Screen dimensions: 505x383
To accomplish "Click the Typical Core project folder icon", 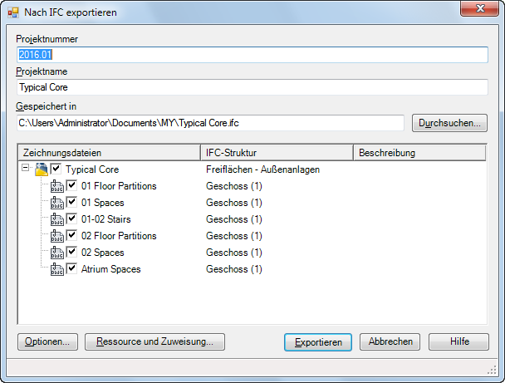I will pyautogui.click(x=41, y=169).
